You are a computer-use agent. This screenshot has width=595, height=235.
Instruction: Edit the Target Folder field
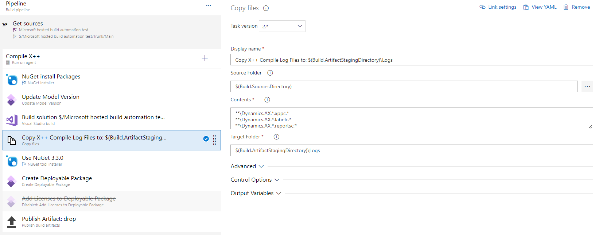click(412, 150)
